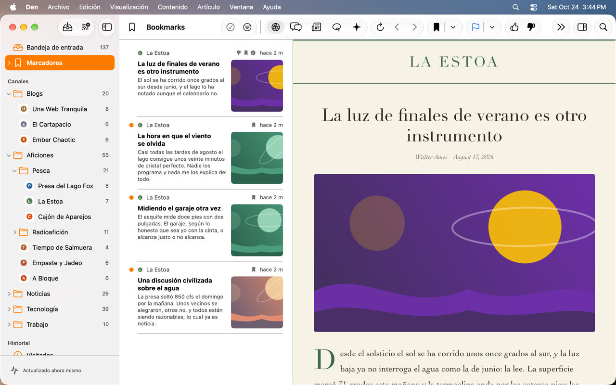Click the thumbs up icon

(514, 27)
